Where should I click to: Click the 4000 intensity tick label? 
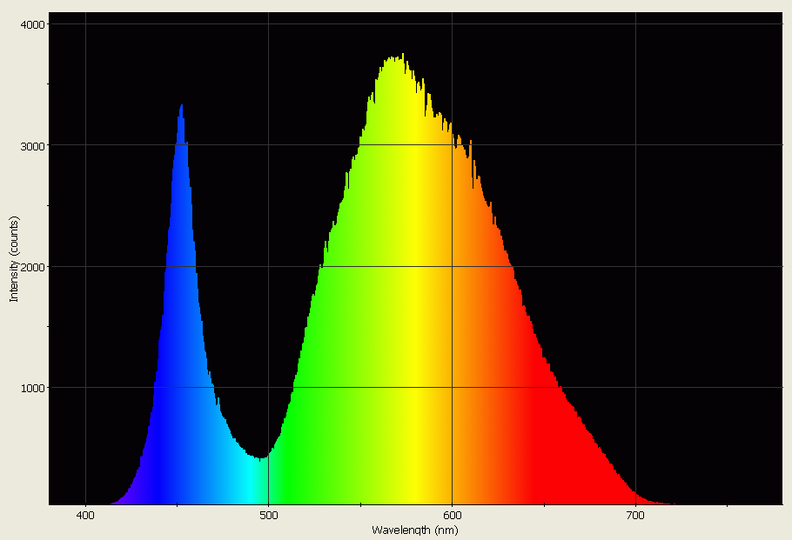point(35,25)
